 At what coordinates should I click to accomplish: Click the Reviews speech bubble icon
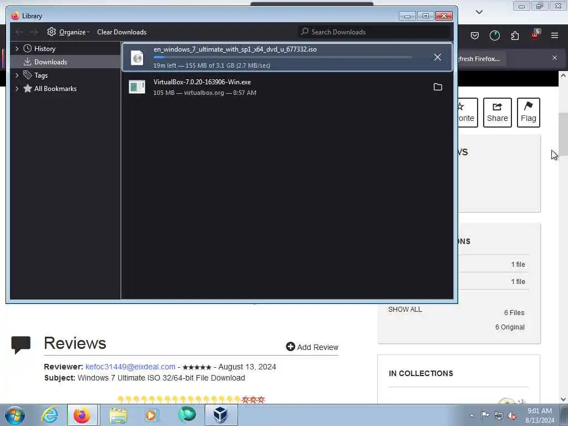(x=21, y=345)
